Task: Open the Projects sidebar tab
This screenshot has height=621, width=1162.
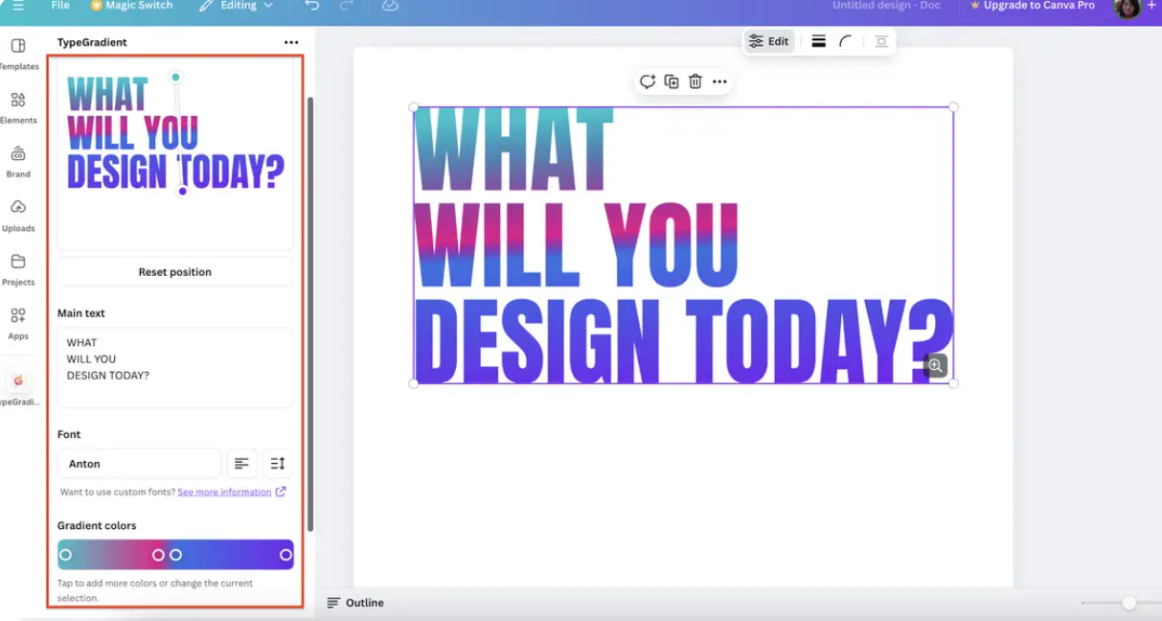Action: pos(18,269)
